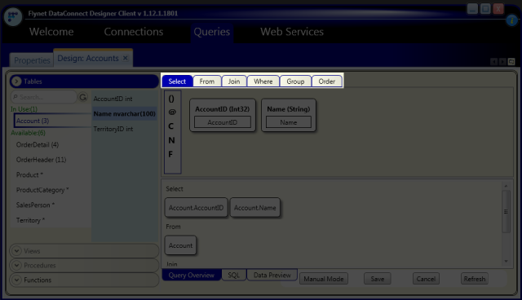Click the tab scroll right arrow
This screenshot has width=522, height=300.
pos(502,61)
